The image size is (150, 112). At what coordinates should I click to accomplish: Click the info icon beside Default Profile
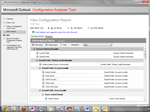37,57
